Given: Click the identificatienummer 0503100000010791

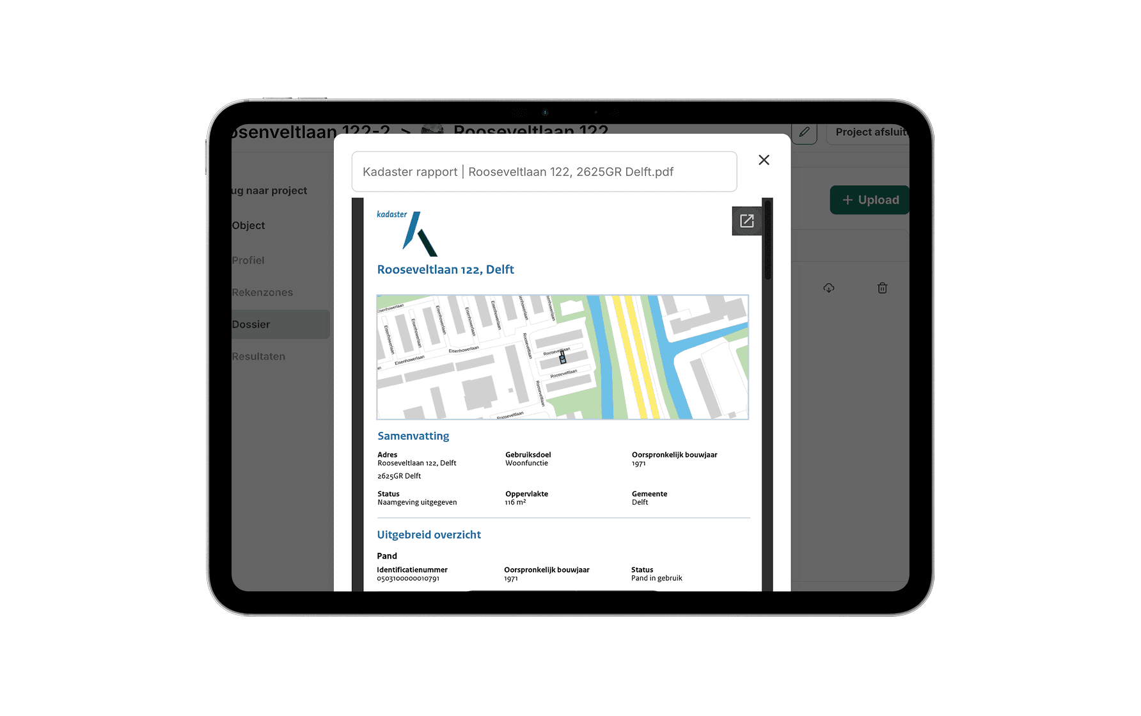Looking at the screenshot, I should pos(408,578).
